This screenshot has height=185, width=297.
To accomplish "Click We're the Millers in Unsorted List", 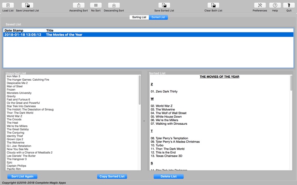I will coord(17,126).
